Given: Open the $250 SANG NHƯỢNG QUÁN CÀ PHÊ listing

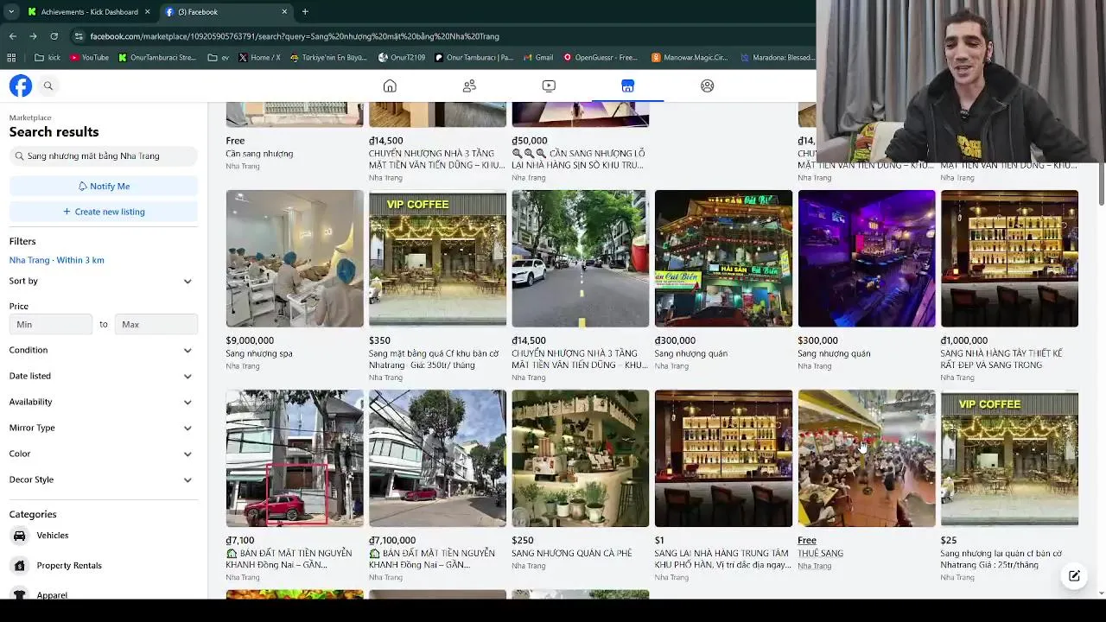Looking at the screenshot, I should (x=580, y=458).
